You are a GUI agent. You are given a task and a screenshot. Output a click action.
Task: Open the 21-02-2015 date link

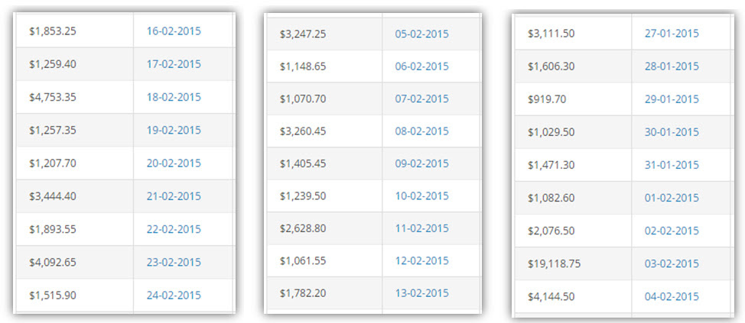[174, 196]
